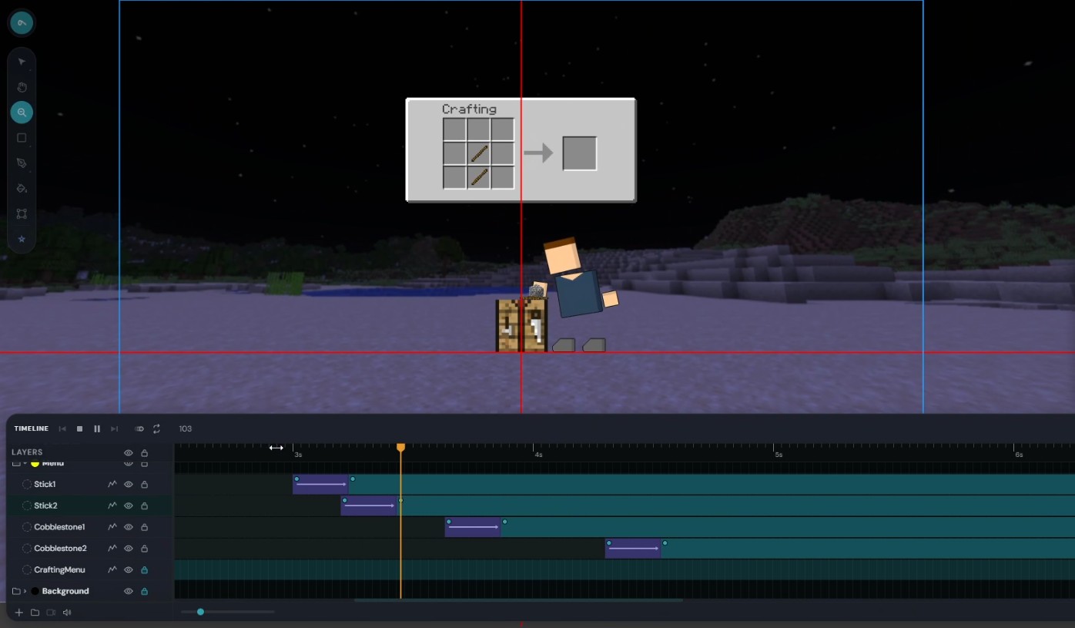This screenshot has width=1075, height=628.
Task: Hide the Cobblestone2 layer
Action: pos(129,549)
